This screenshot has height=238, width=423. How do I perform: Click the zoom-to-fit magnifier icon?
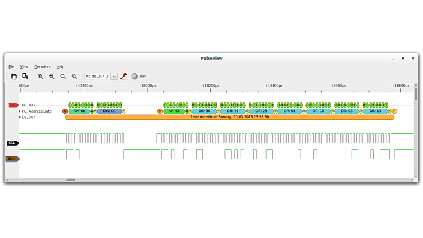[62, 77]
